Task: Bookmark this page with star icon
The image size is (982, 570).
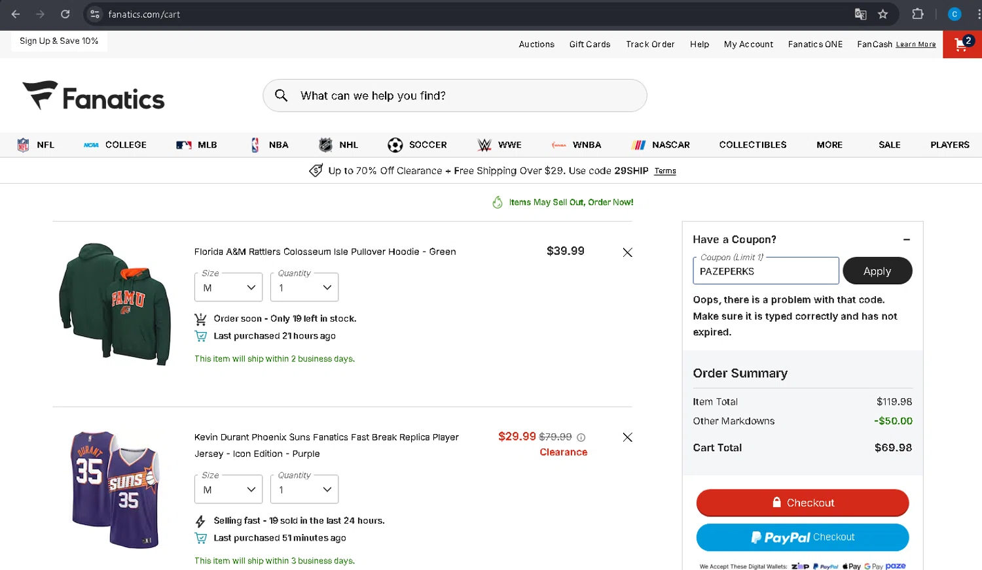Action: click(x=882, y=14)
